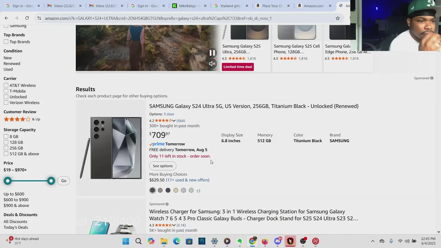Launch Copilot from taskbar
This screenshot has height=248, width=441.
point(151,241)
